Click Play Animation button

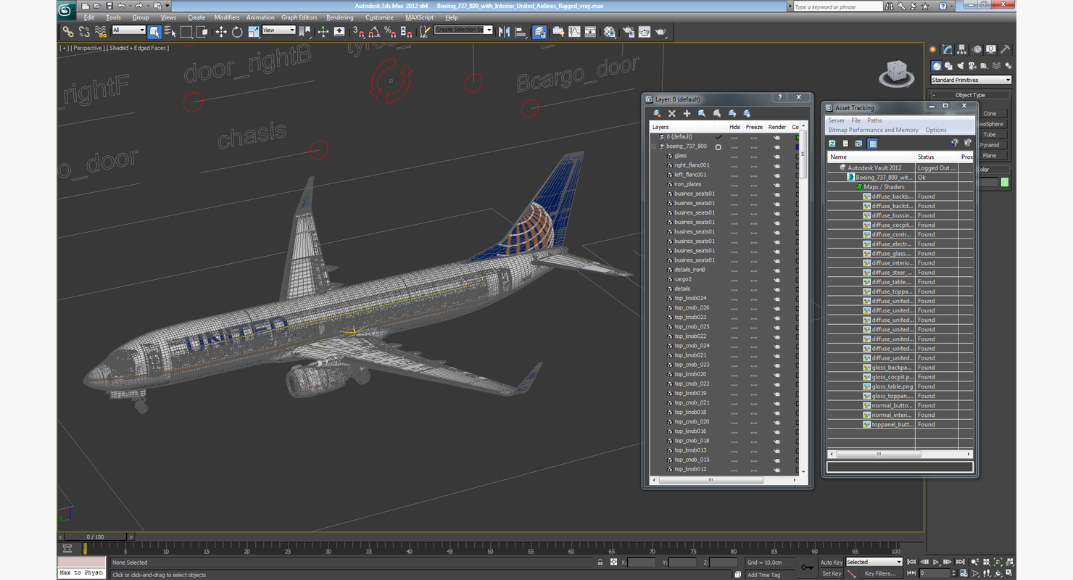coord(936,562)
